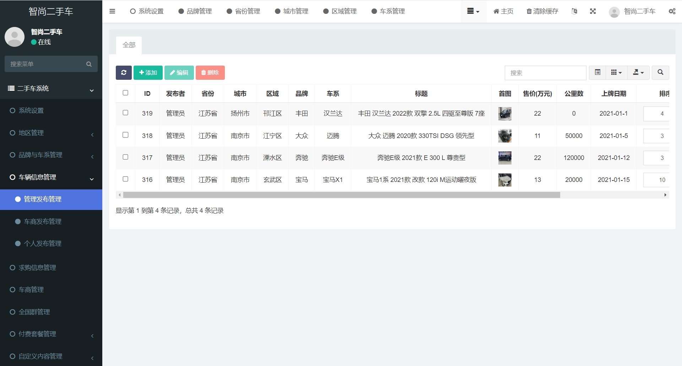Check the row checkbox for ID 316

pyautogui.click(x=125, y=179)
